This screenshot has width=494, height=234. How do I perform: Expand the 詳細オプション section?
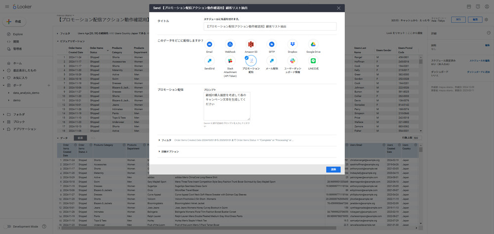pyautogui.click(x=169, y=151)
